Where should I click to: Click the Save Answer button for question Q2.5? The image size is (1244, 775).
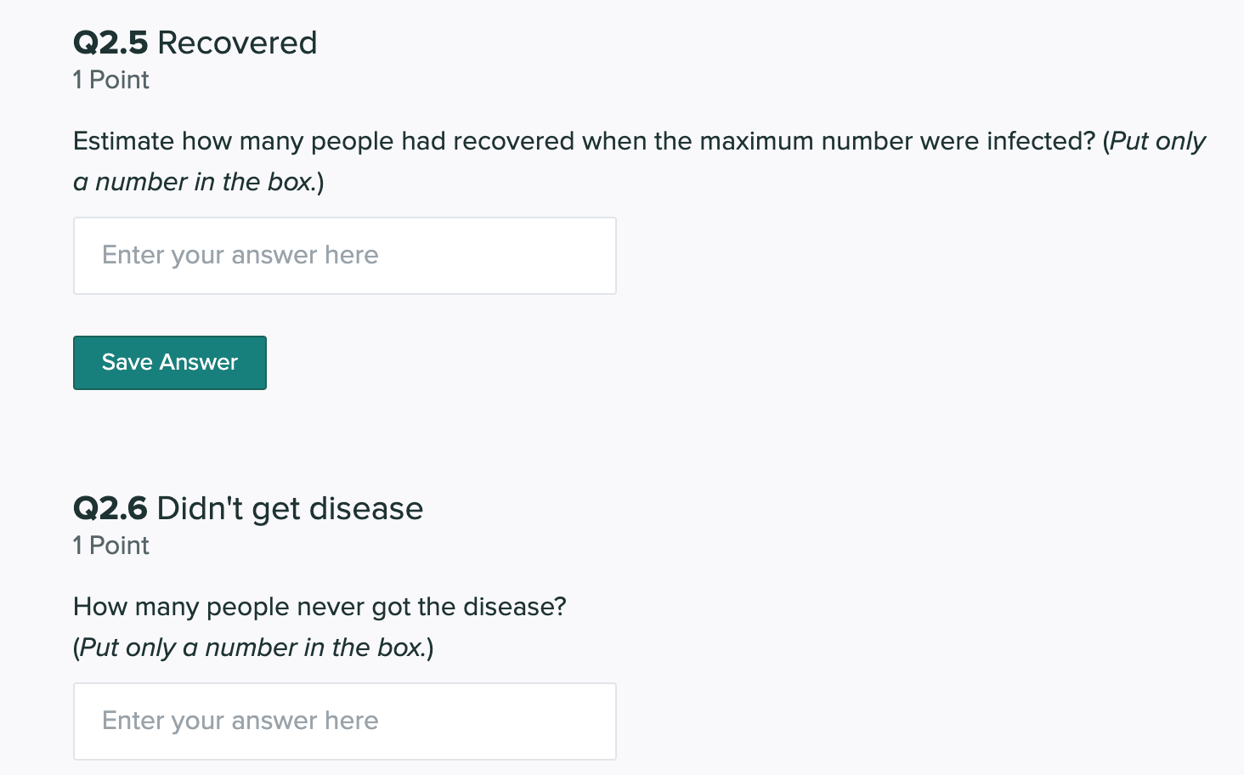point(169,362)
